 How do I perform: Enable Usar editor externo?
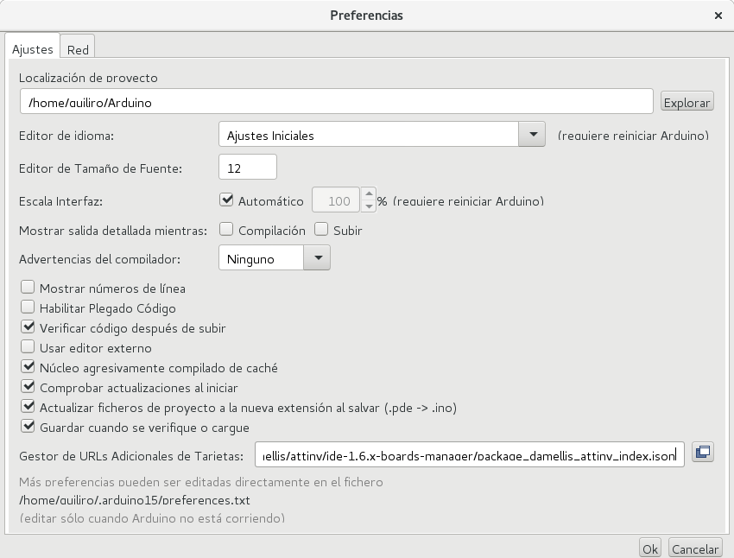pyautogui.click(x=28, y=347)
